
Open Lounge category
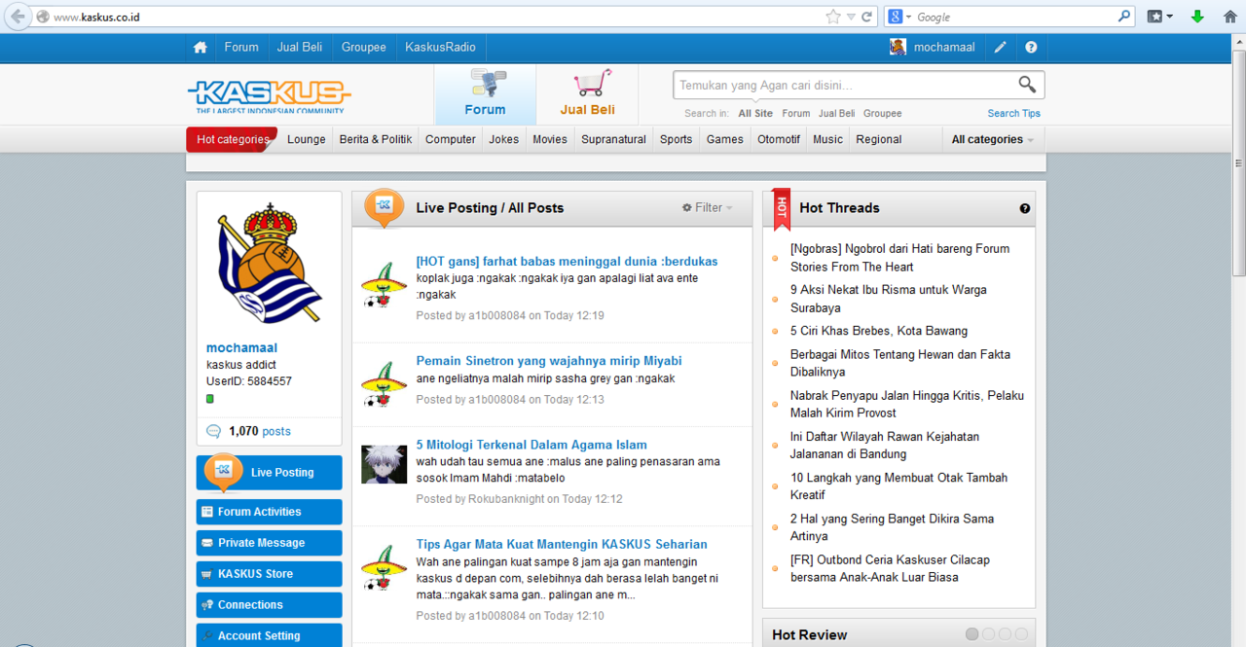307,139
